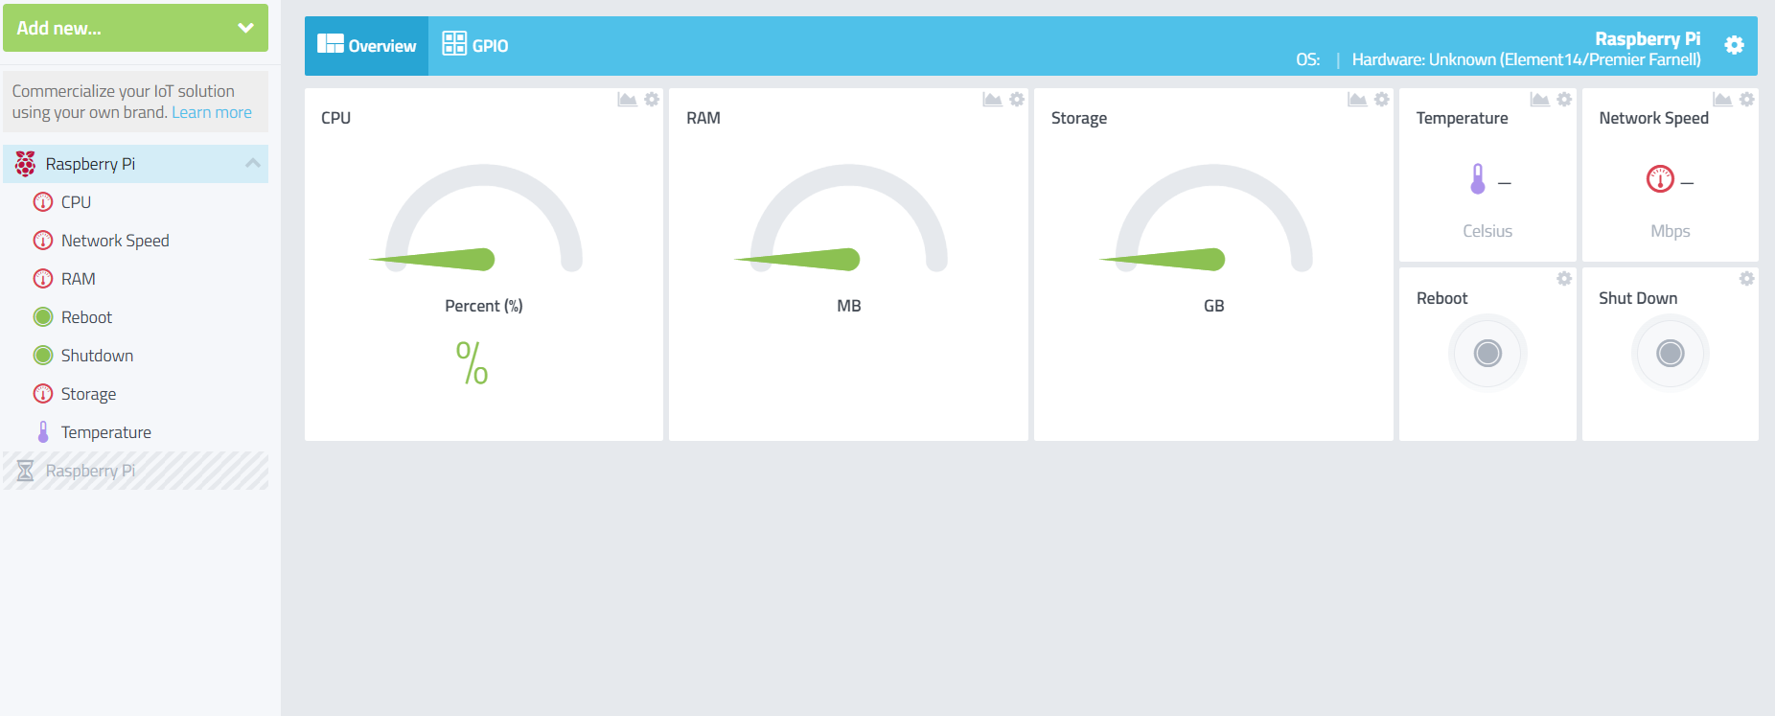Open Raspberry Pi device settings gear in header
The height and width of the screenshot is (716, 1775).
(1734, 45)
